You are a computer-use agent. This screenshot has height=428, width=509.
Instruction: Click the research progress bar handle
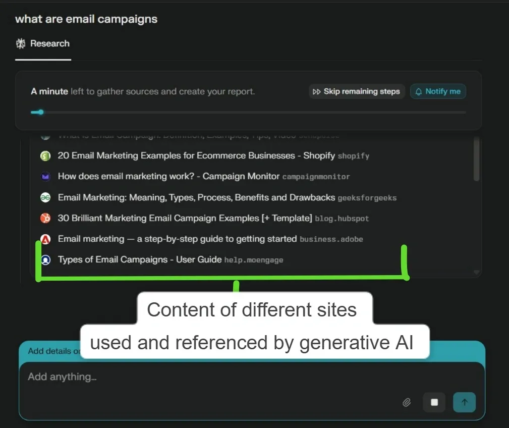point(40,112)
